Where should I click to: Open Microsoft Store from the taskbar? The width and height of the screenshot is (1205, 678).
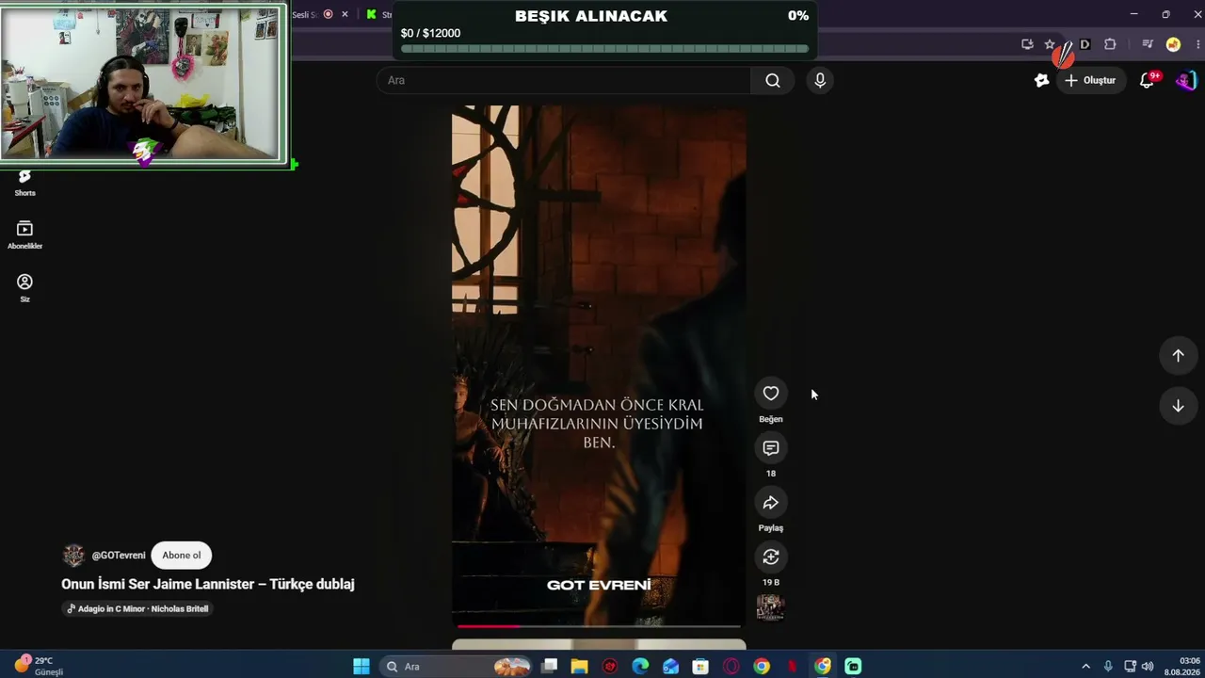pos(700,667)
